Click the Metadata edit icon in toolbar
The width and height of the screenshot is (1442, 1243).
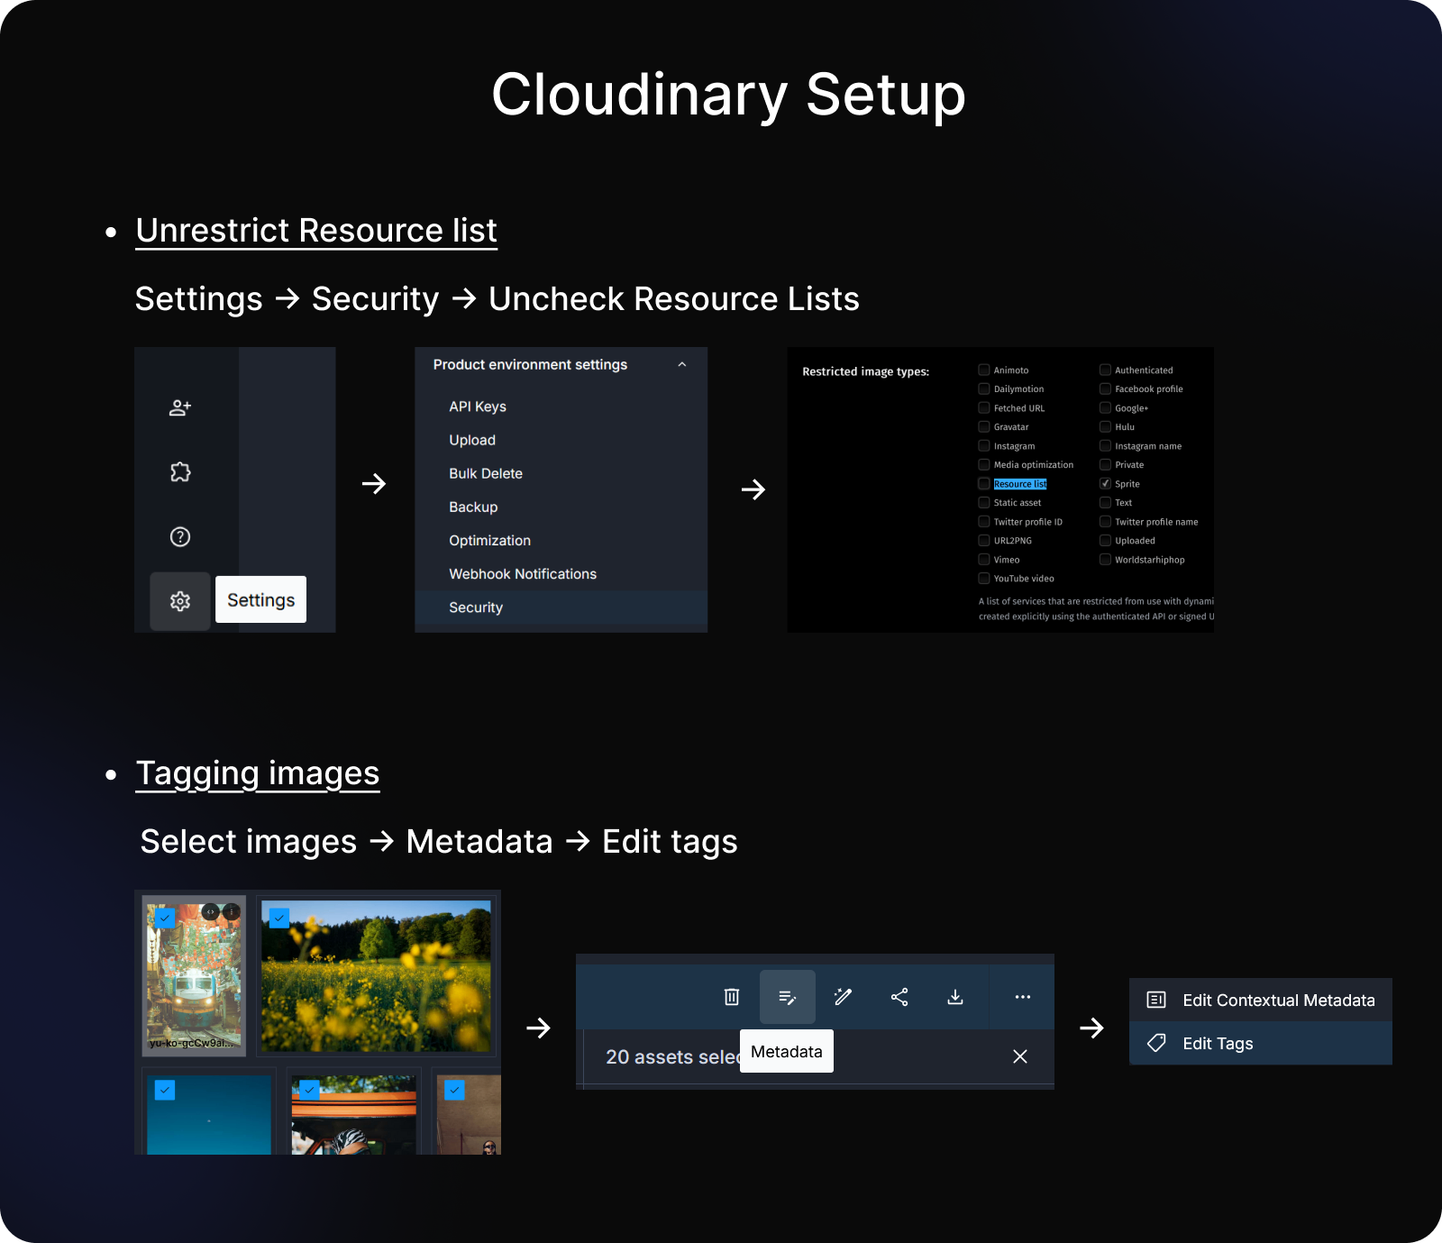tap(788, 997)
